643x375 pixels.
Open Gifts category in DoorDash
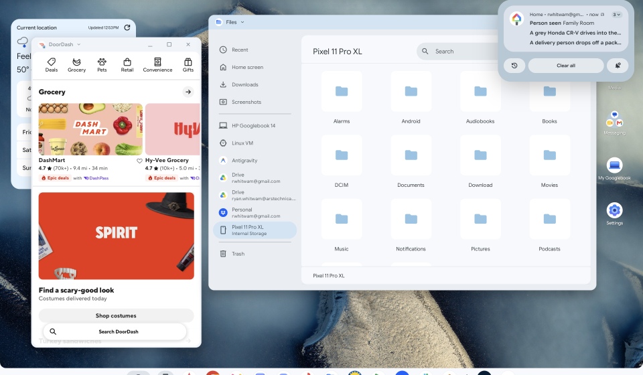coord(188,65)
